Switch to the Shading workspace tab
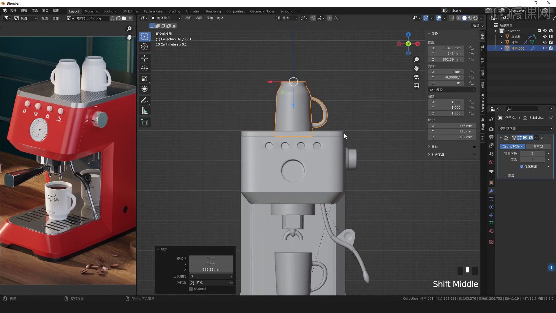 [x=174, y=11]
